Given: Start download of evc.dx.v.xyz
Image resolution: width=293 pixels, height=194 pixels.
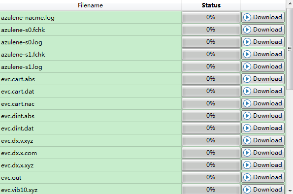Looking at the screenshot, I should click(x=263, y=140).
